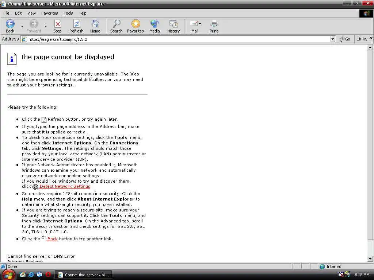Image resolution: width=374 pixels, height=280 pixels.
Task: Click the Back navigation button
Action: 10,26
